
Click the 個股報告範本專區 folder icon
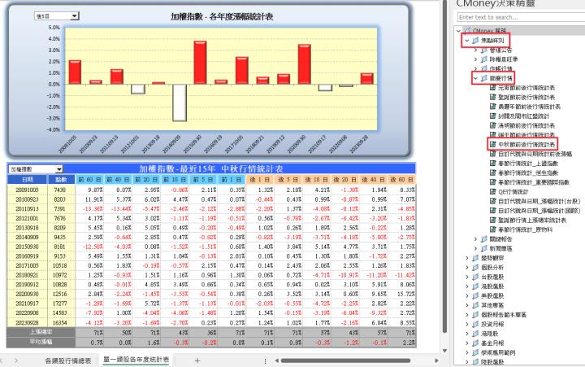(475, 315)
